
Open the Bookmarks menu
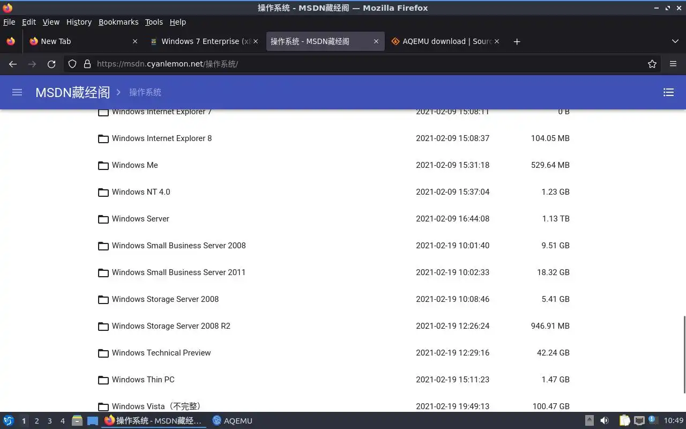coord(118,22)
